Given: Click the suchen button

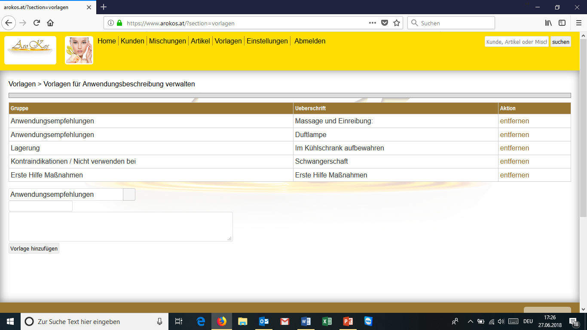Looking at the screenshot, I should click(x=561, y=42).
